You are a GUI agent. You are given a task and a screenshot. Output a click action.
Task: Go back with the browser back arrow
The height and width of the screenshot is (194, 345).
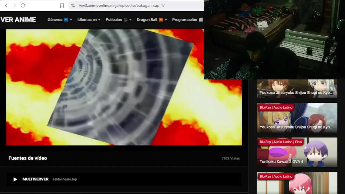(6, 5)
